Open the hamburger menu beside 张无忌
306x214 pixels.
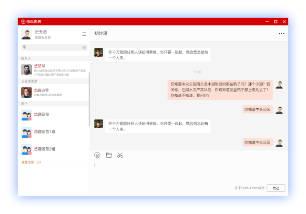coord(84,34)
